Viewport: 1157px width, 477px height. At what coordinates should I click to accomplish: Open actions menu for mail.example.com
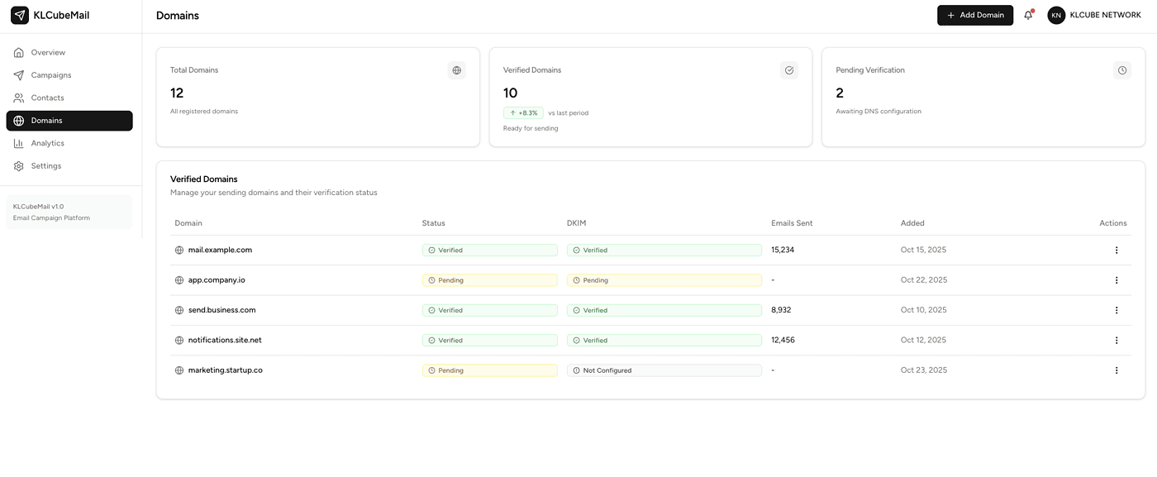[x=1117, y=250]
